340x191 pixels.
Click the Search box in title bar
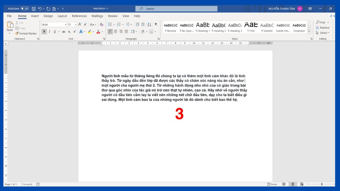pyautogui.click(x=176, y=9)
